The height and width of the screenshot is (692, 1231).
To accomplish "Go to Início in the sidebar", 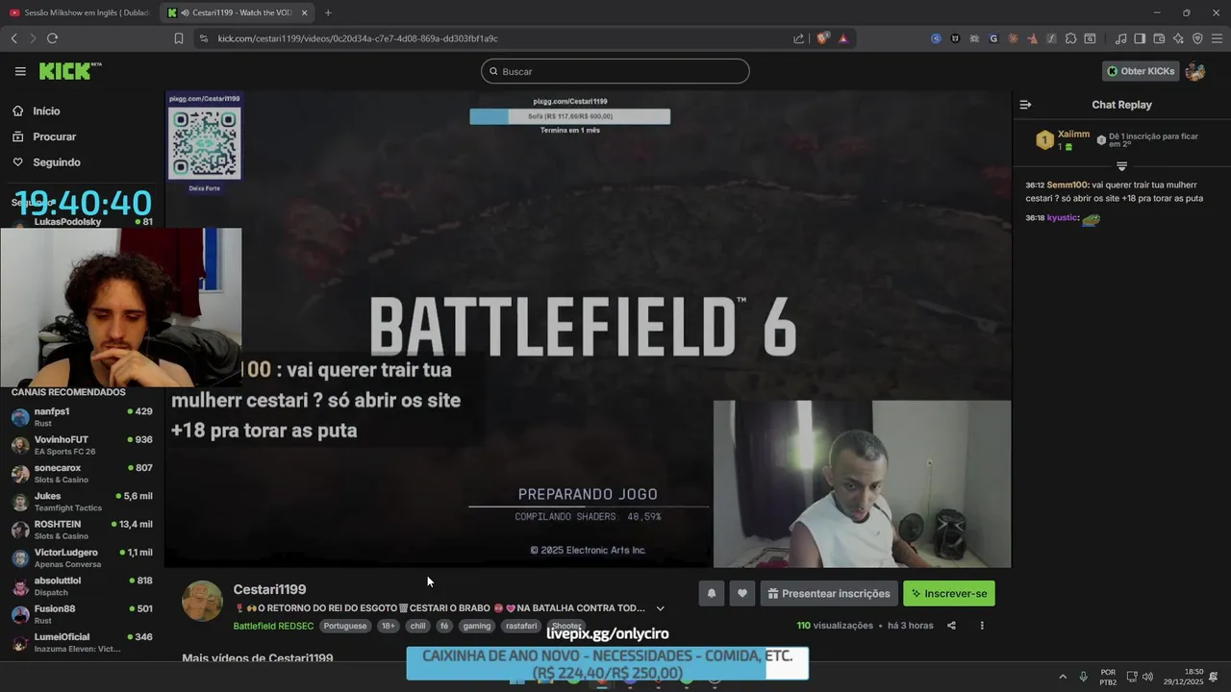I will pos(37,111).
